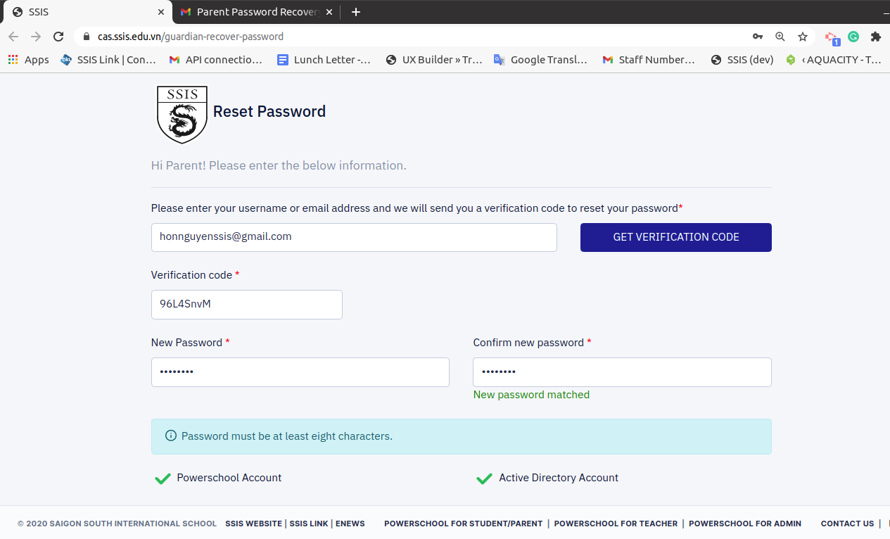The width and height of the screenshot is (890, 539).
Task: Click the Active Directory Account label
Action: (x=559, y=478)
